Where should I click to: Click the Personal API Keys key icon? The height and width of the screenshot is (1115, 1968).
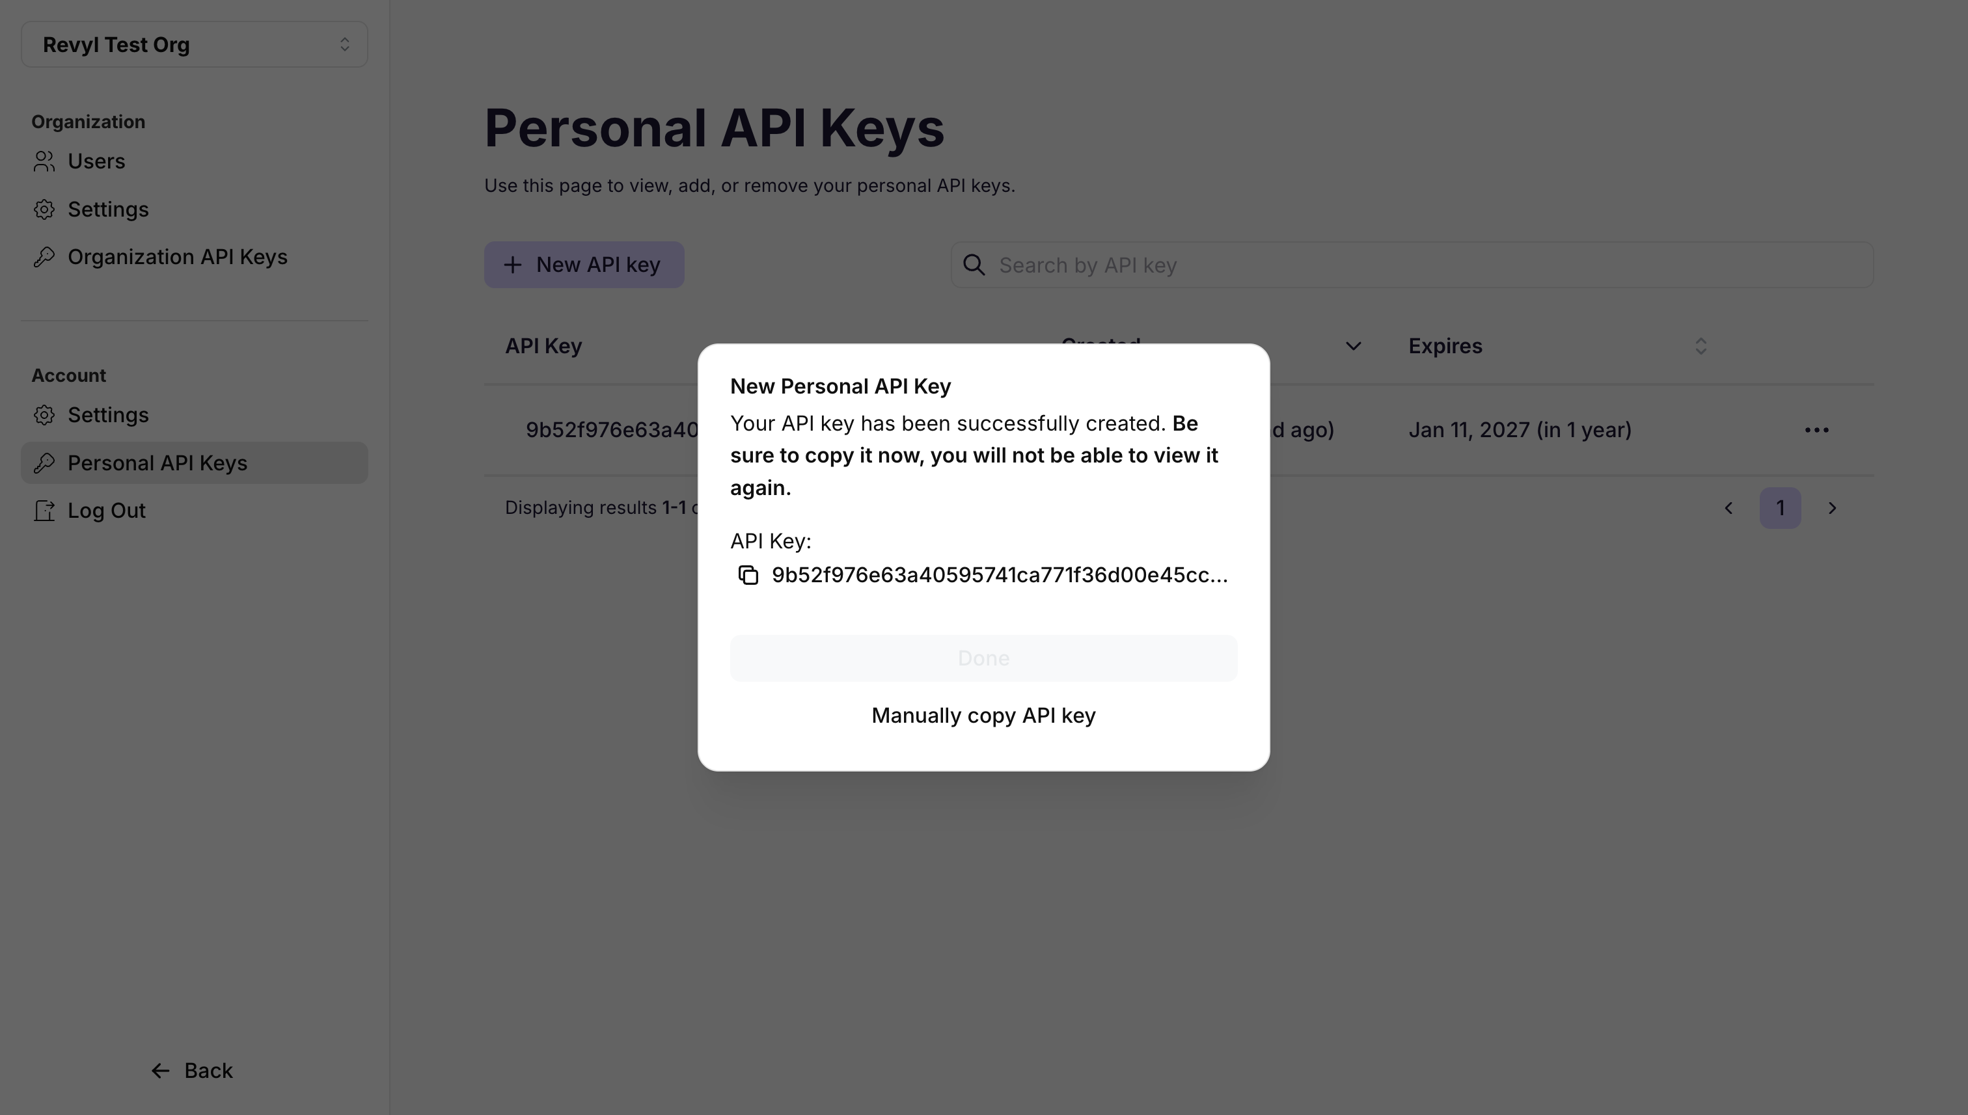tap(44, 463)
